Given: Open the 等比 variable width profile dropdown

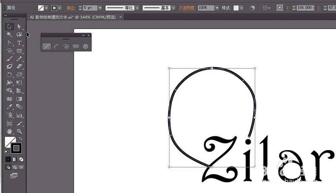Looking at the screenshot, I should coord(137,8).
